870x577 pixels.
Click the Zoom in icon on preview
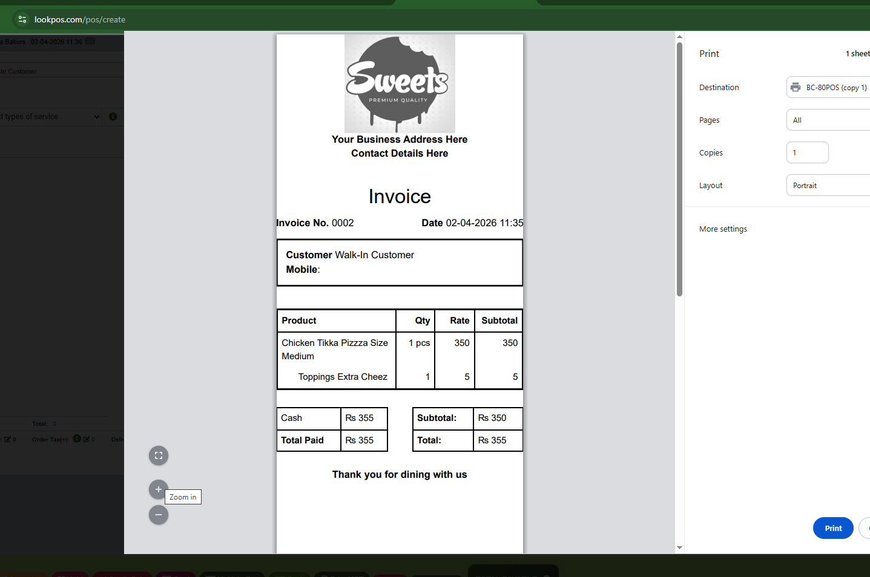coord(158,489)
